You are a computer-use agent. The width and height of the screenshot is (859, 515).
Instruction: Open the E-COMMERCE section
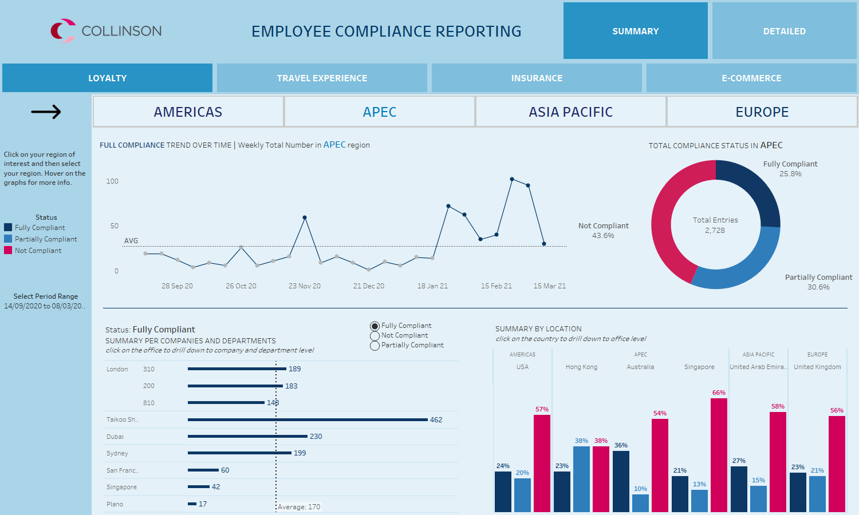pos(752,78)
